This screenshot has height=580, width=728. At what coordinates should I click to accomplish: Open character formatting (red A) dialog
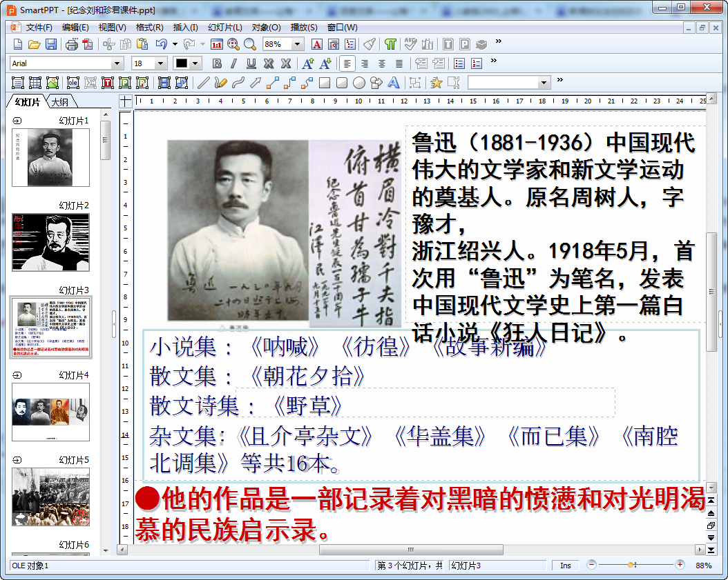point(317,45)
